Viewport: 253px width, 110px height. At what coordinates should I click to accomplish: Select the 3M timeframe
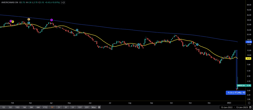point(31,107)
